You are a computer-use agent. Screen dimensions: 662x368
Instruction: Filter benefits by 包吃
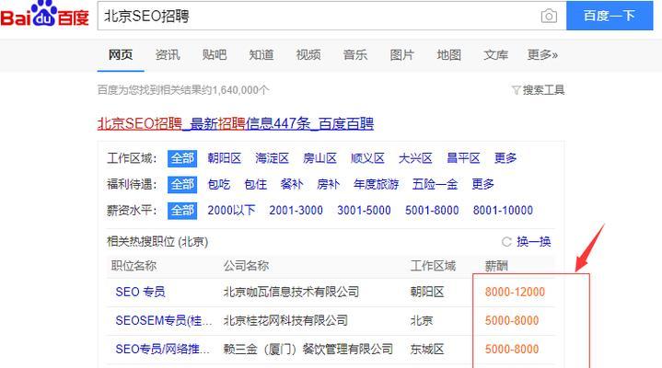click(x=219, y=184)
